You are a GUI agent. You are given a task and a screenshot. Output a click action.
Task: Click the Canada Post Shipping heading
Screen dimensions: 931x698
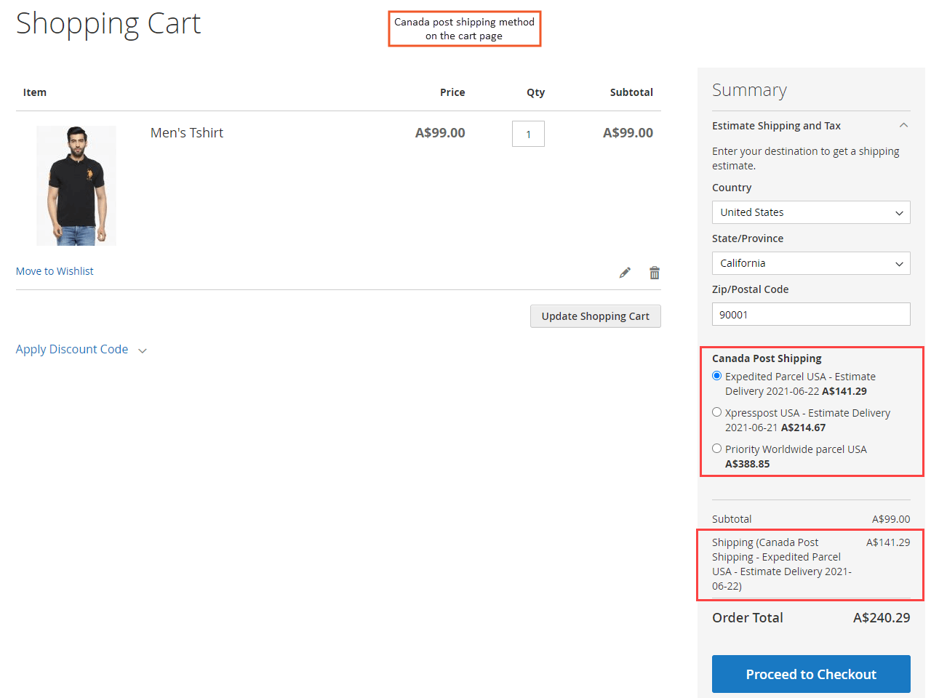(x=767, y=358)
